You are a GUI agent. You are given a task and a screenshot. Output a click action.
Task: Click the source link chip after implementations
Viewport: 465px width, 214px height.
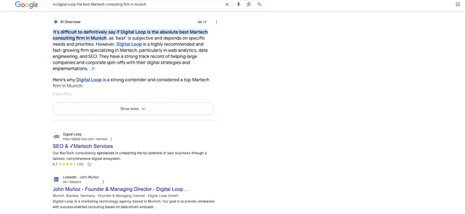(93, 68)
